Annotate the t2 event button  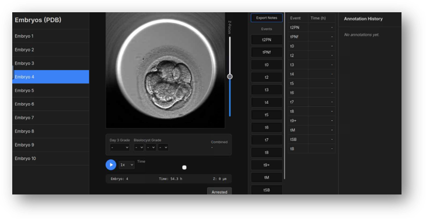click(267, 77)
